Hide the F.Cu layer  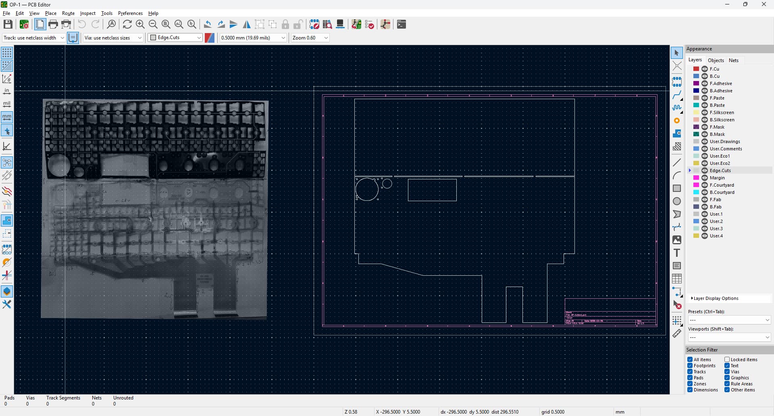click(x=705, y=69)
